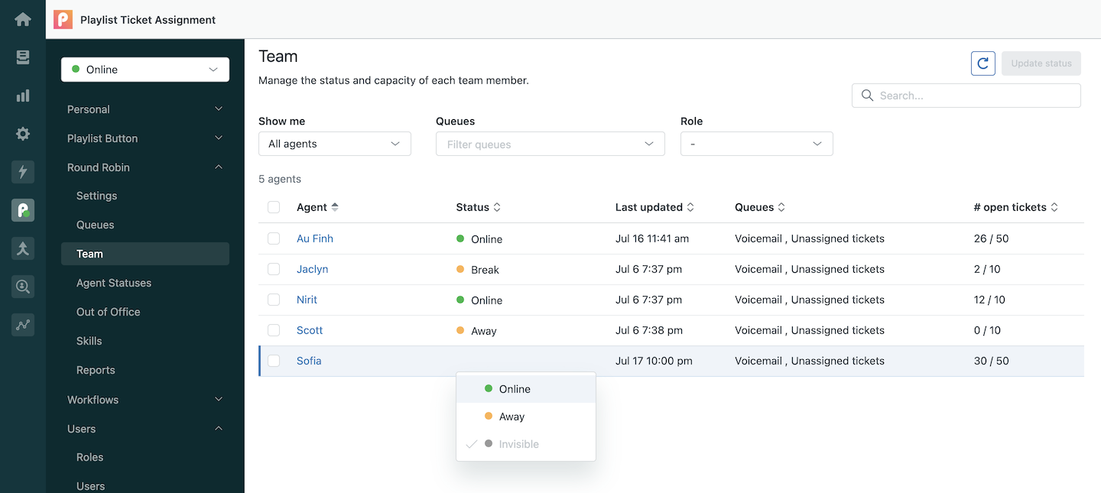Toggle the select-all agents checkbox
This screenshot has width=1101, height=493.
[x=274, y=207]
